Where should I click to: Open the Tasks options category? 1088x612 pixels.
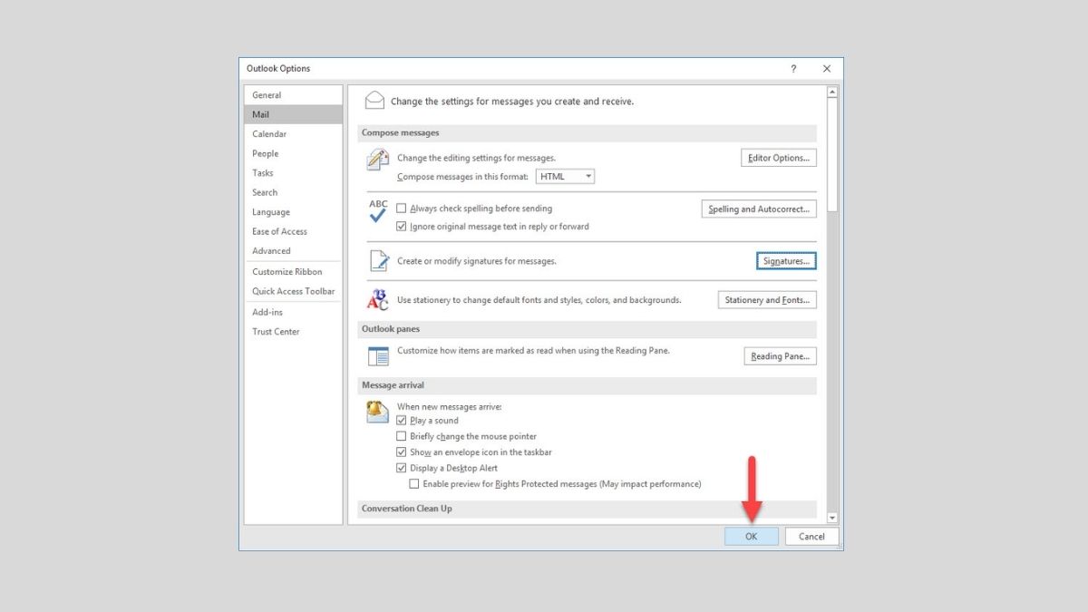pyautogui.click(x=293, y=173)
